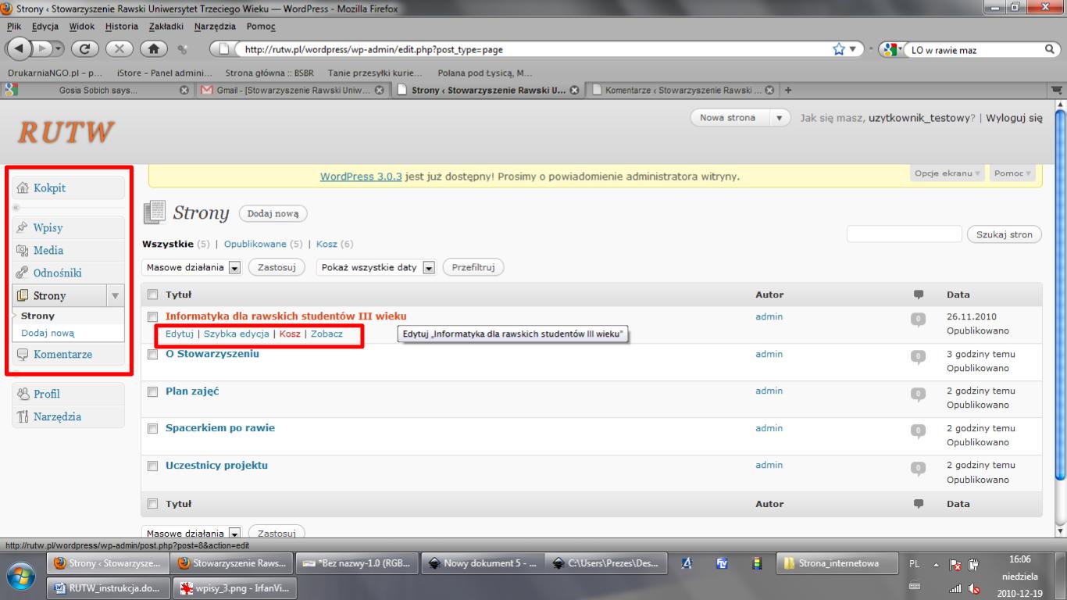This screenshot has width=1067, height=600.
Task: Click the comment count bubble for O Stowarzyszeniu
Action: pyautogui.click(x=918, y=356)
